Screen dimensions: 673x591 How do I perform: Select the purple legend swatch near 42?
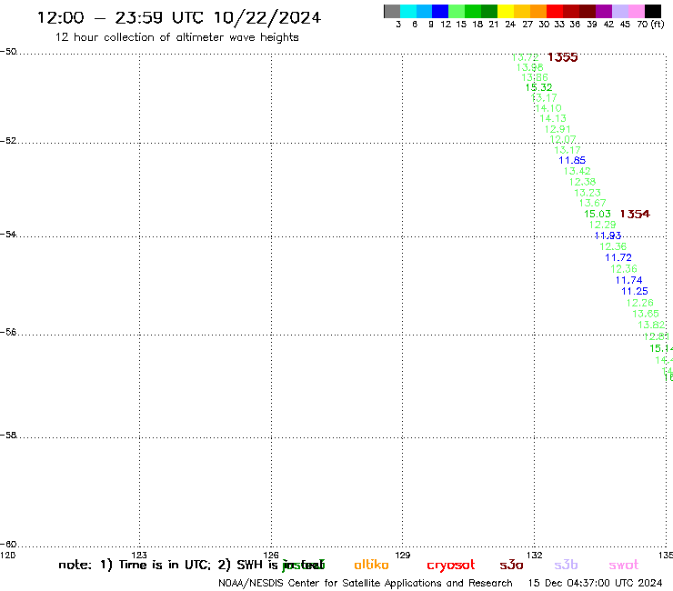click(604, 11)
